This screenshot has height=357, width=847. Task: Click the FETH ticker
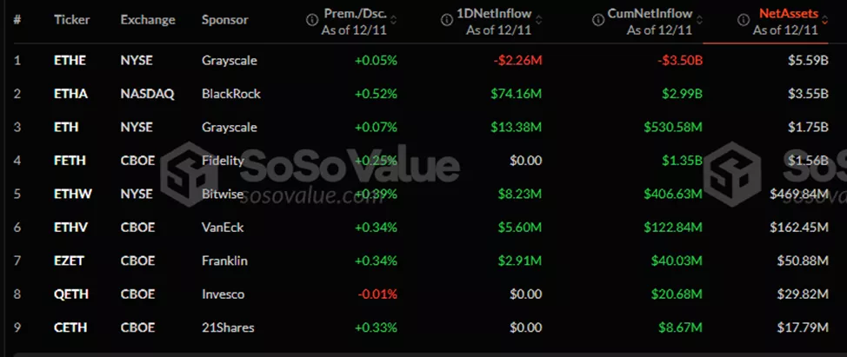[x=67, y=161]
